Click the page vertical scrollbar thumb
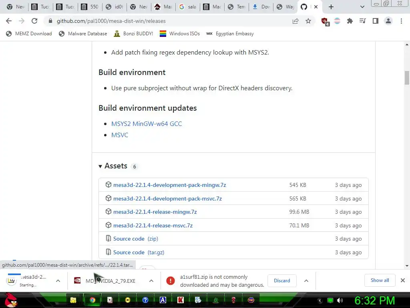Image resolution: width=410 pixels, height=308 pixels. click(x=407, y=77)
